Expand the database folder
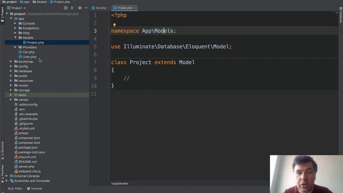The width and height of the screenshot is (343, 193). (11, 71)
